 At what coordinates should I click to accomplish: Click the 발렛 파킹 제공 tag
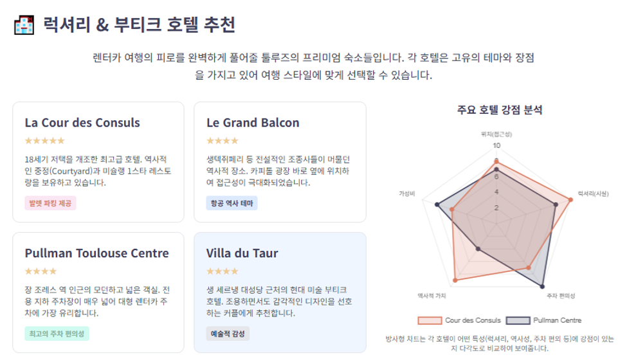(50, 203)
